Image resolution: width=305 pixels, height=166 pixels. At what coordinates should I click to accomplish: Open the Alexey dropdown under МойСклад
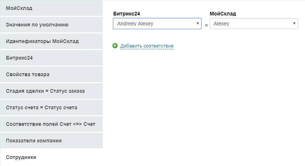(x=253, y=24)
